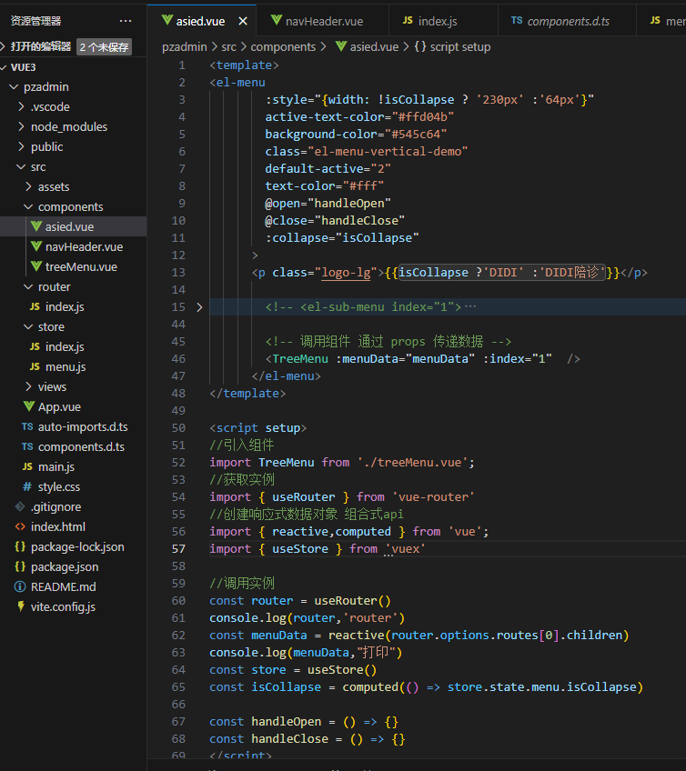Image resolution: width=686 pixels, height=771 pixels.
Task: Collapse the src folder
Action: pos(21,167)
